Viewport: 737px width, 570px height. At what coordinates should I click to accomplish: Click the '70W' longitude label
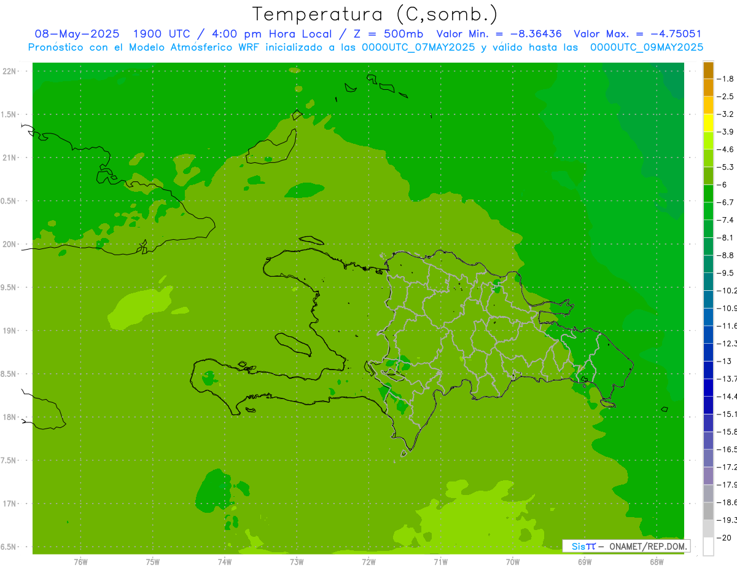(x=513, y=561)
